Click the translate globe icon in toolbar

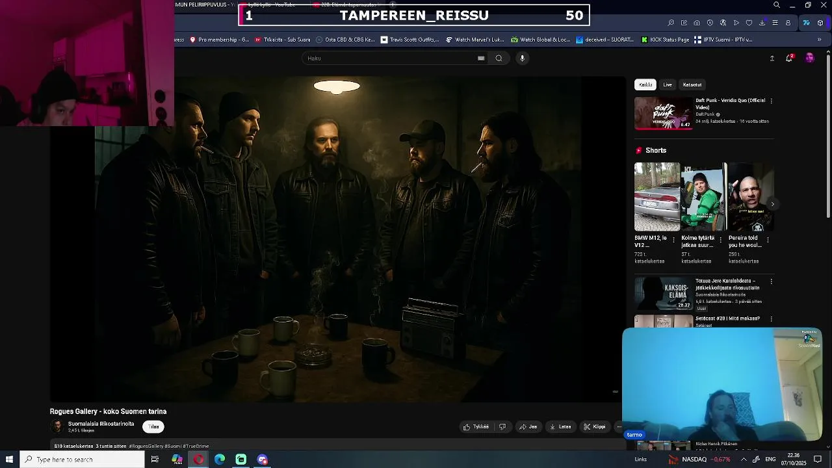pos(723,23)
